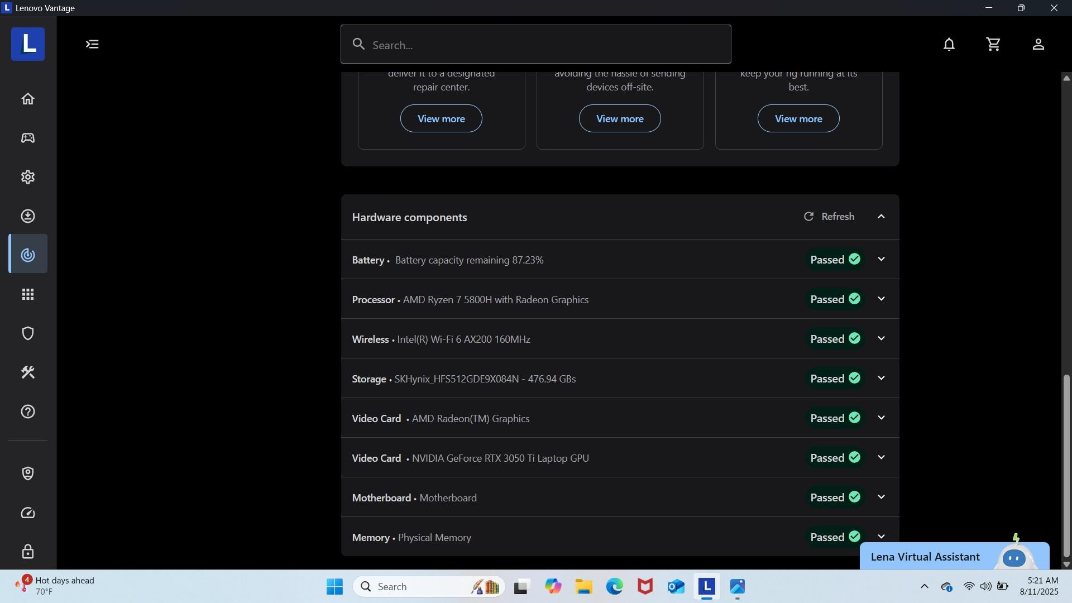The height and width of the screenshot is (603, 1072).
Task: Open the Apps grid sidebar icon
Action: coord(28,294)
